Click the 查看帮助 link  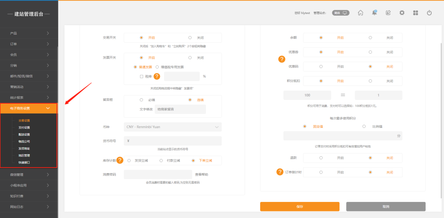click(x=203, y=174)
